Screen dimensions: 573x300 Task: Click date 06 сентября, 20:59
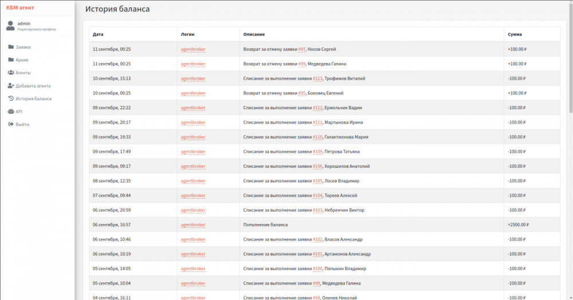[x=112, y=210]
